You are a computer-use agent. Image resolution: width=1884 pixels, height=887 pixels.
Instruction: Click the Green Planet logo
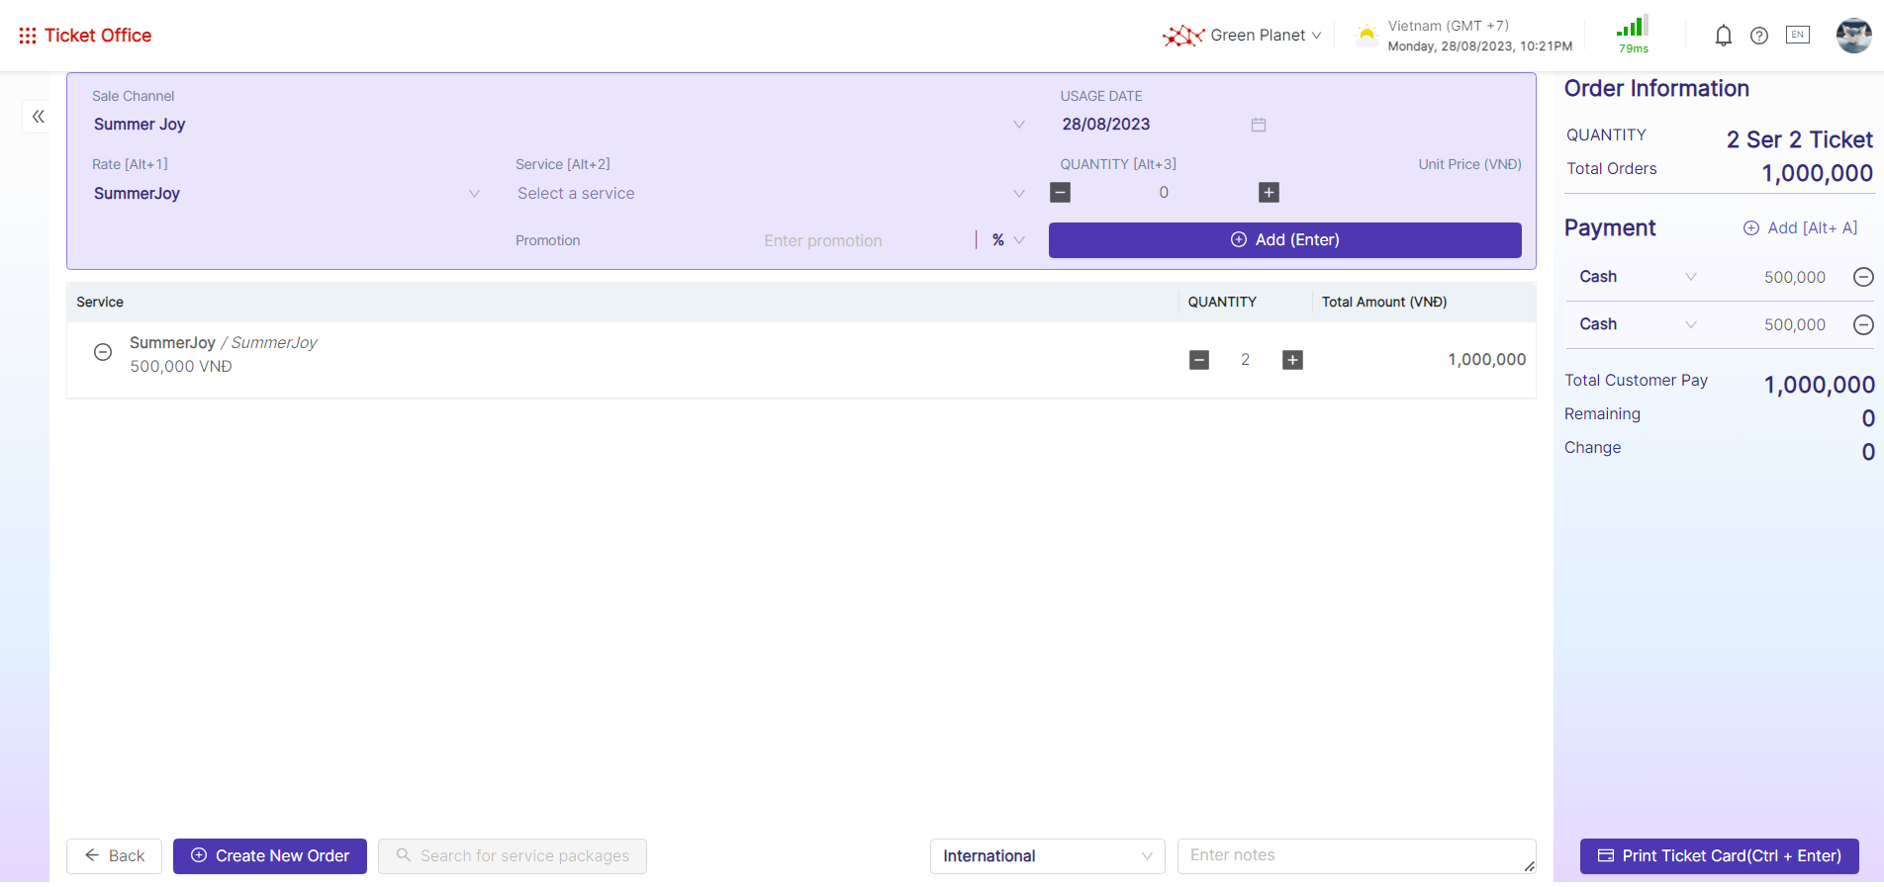tap(1183, 36)
